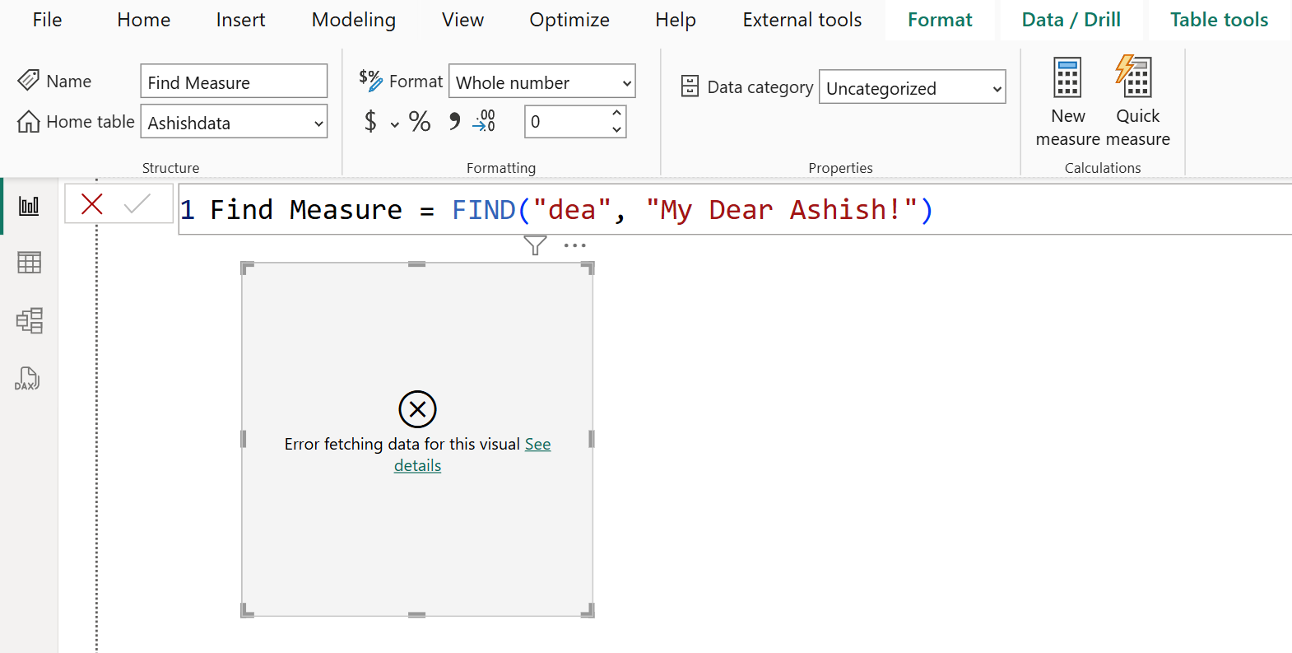
Task: Open the External tools tab
Action: pos(802,20)
